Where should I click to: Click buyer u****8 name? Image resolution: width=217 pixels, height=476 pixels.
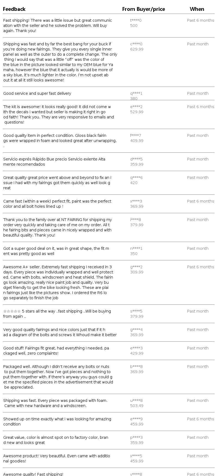click(136, 401)
